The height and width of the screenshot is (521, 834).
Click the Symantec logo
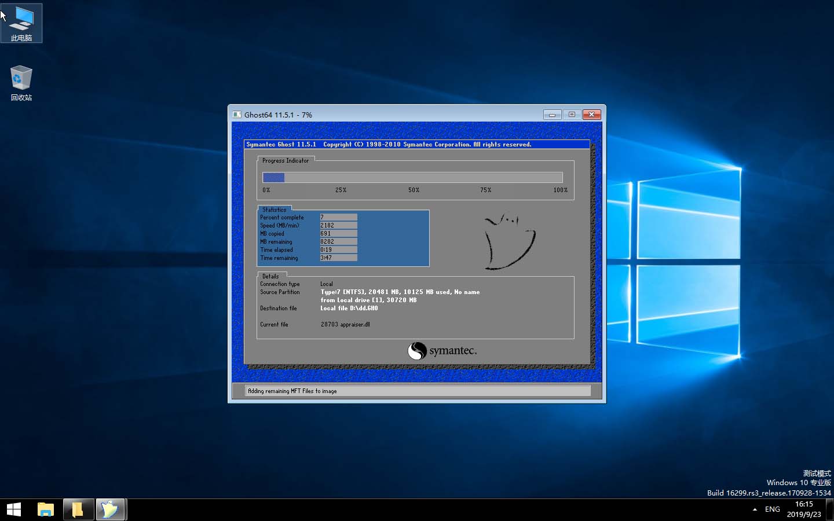(x=442, y=351)
